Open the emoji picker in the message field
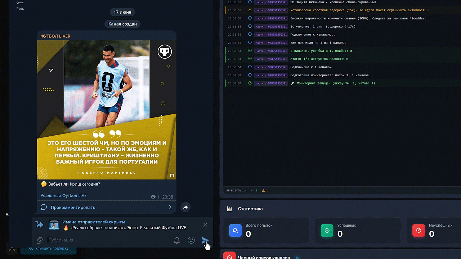The image size is (461, 259). click(191, 240)
